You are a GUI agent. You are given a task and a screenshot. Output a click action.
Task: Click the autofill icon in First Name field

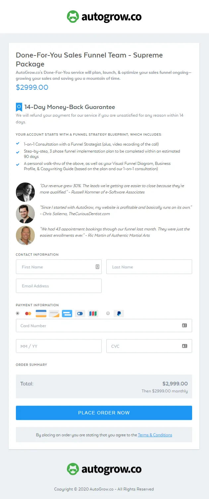pyautogui.click(x=98, y=267)
